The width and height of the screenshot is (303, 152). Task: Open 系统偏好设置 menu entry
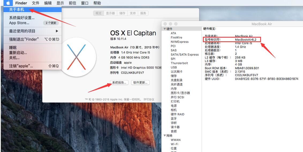[22, 18]
